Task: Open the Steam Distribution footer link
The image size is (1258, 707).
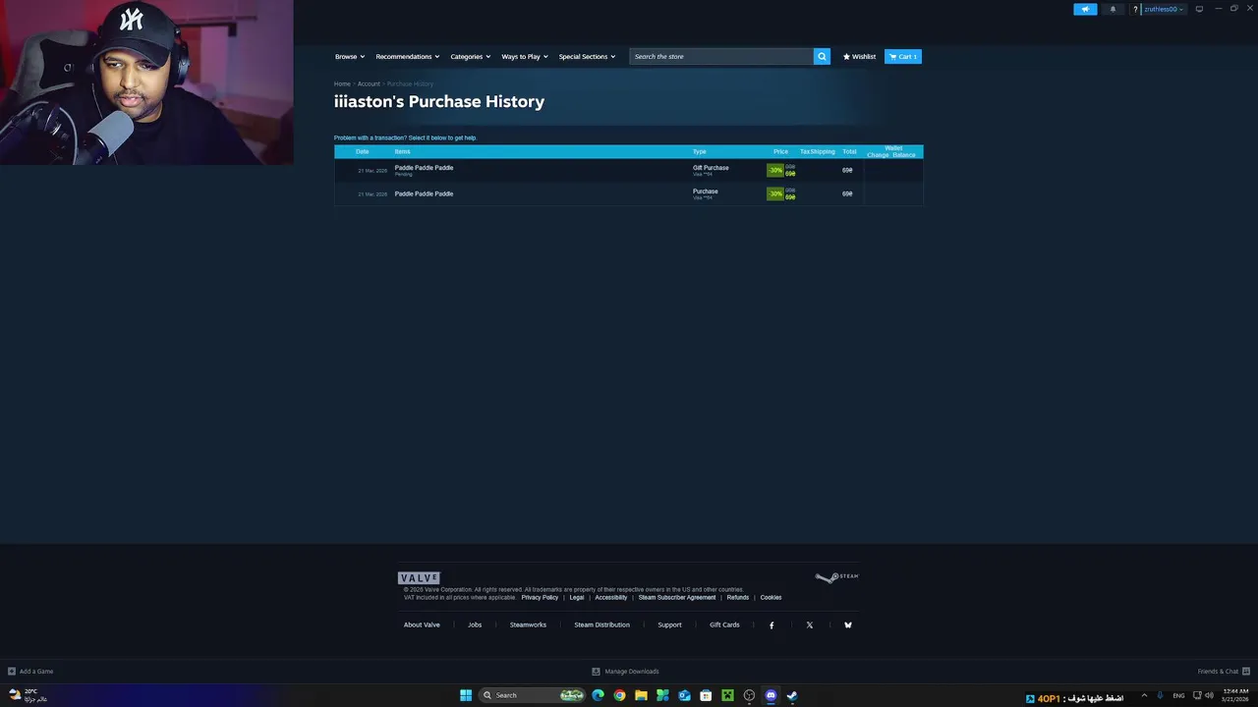Action: pos(601,625)
